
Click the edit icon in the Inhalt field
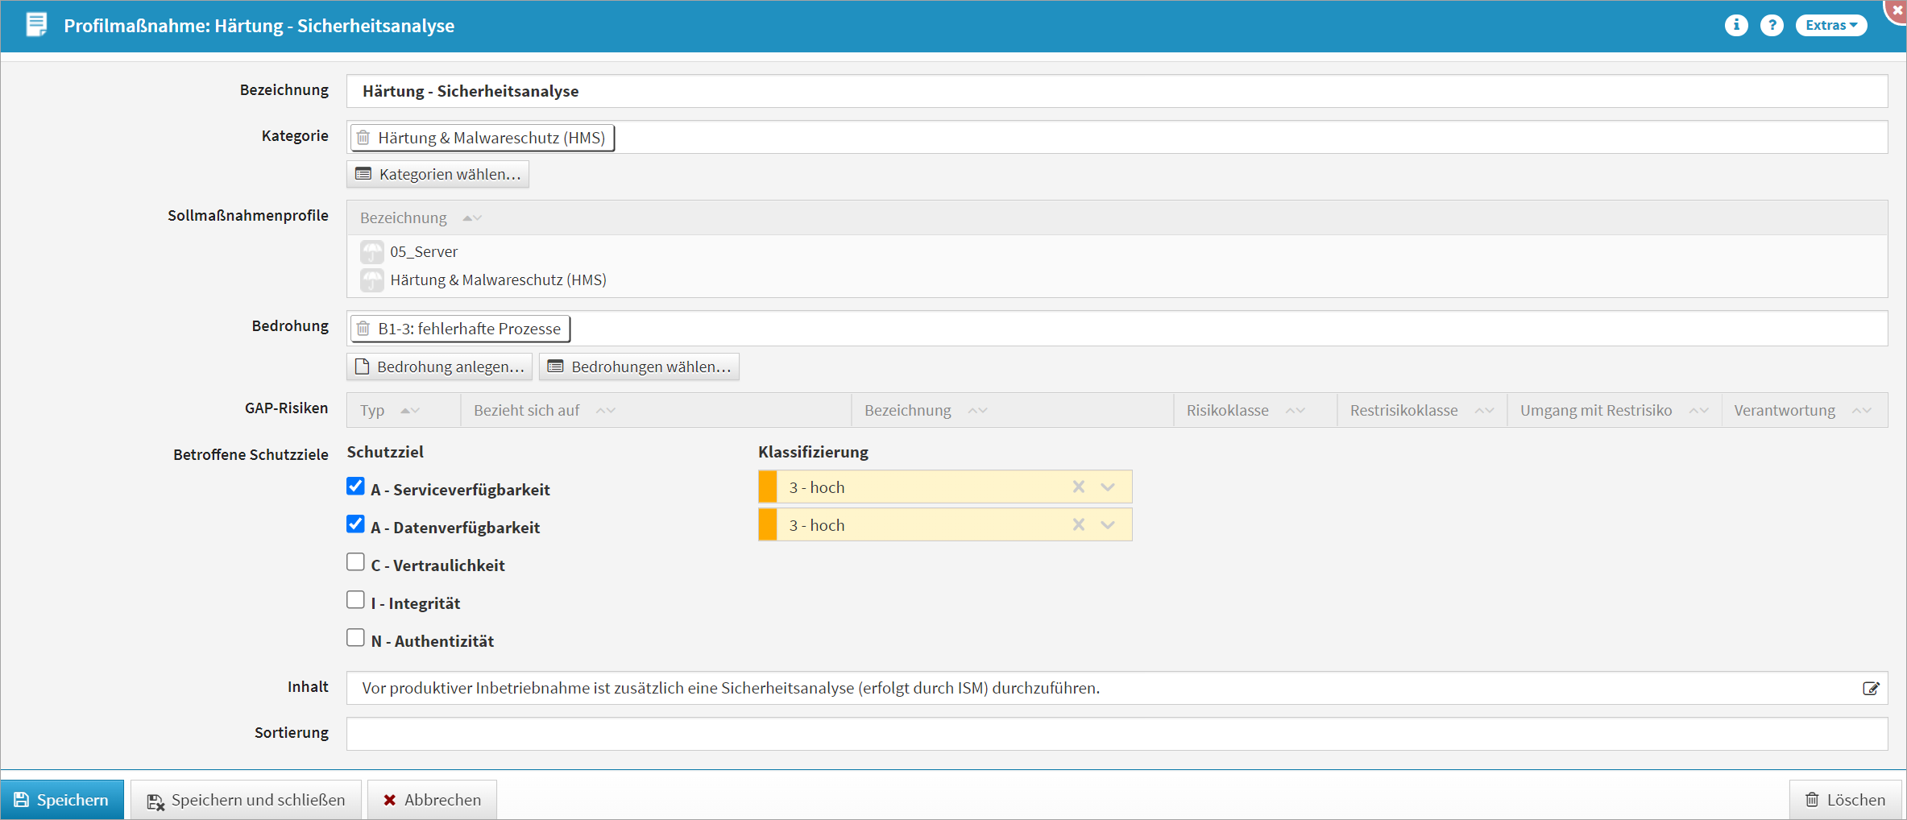click(x=1870, y=689)
